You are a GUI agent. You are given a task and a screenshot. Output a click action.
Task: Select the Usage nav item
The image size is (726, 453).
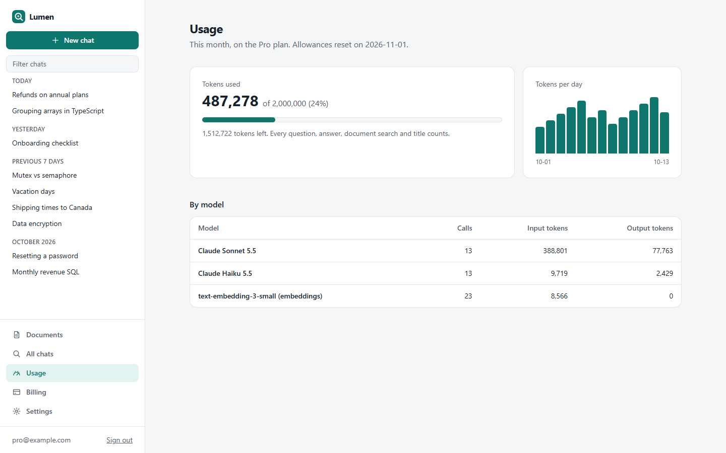[72, 373]
